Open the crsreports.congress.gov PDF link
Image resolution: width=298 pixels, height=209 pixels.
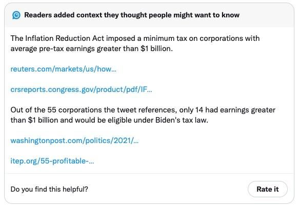click(81, 89)
